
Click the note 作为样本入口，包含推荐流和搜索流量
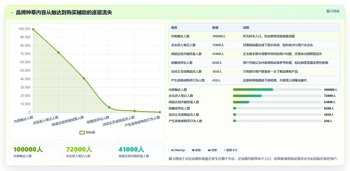click(269, 36)
